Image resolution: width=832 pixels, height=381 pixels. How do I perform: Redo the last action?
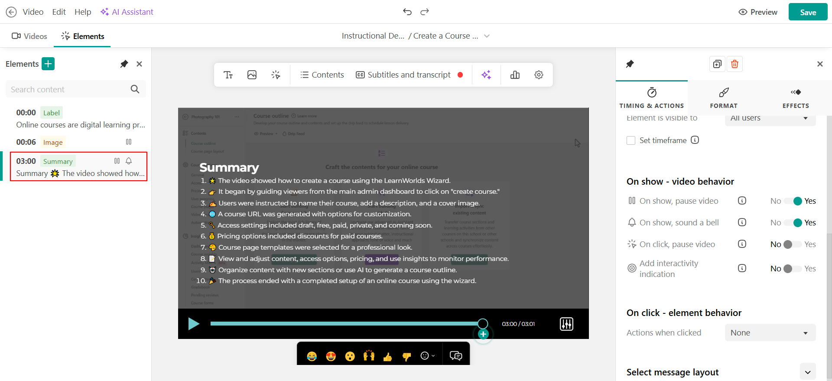coord(425,12)
